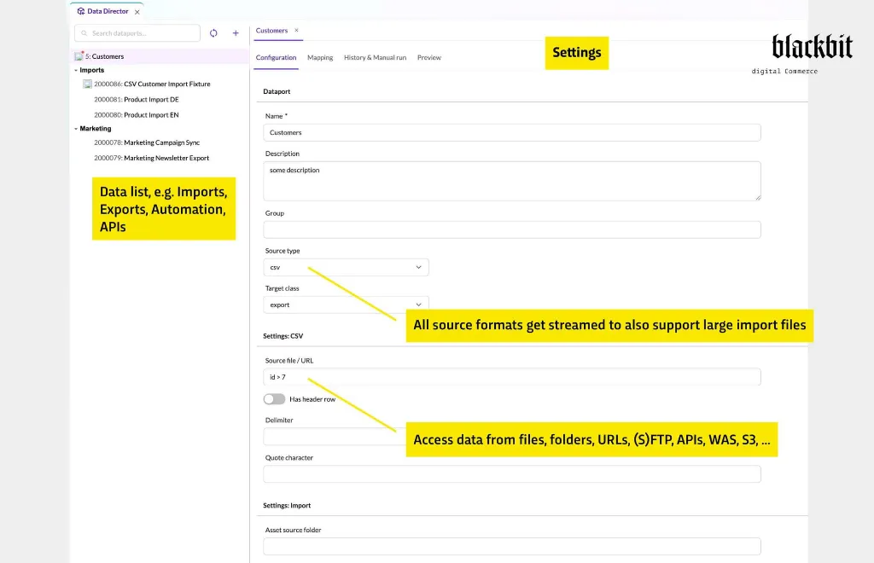874x563 pixels.
Task: Select Product Import DE dataport
Action: coord(137,100)
